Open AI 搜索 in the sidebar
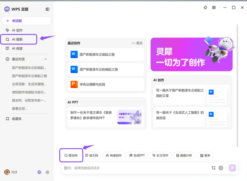The image size is (247, 181). tap(19, 39)
